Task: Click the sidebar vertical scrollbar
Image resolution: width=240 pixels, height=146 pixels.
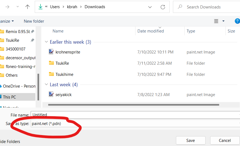Action: (x=38, y=87)
